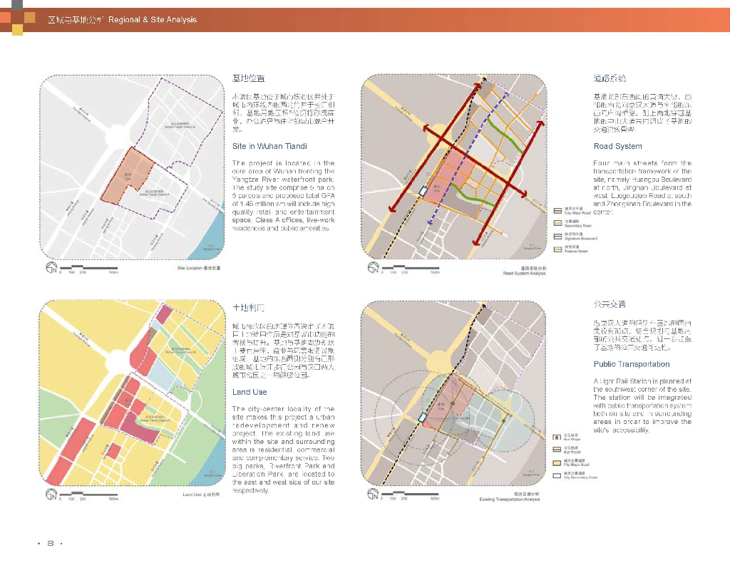
Task: Click the Site Location map thumbnail
Action: click(x=131, y=167)
